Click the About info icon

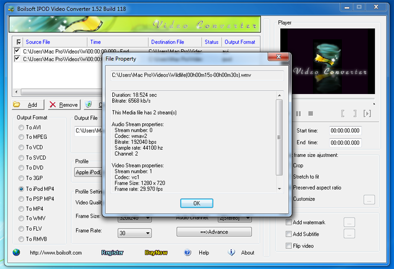pyautogui.click(x=231, y=252)
